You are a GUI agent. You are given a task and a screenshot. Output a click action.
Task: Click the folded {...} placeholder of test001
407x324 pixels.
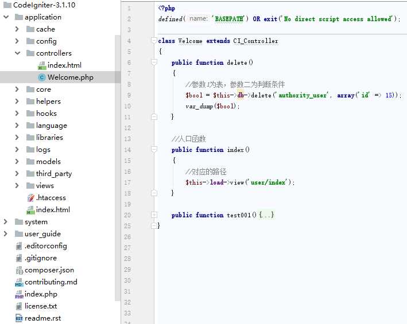[x=266, y=215]
